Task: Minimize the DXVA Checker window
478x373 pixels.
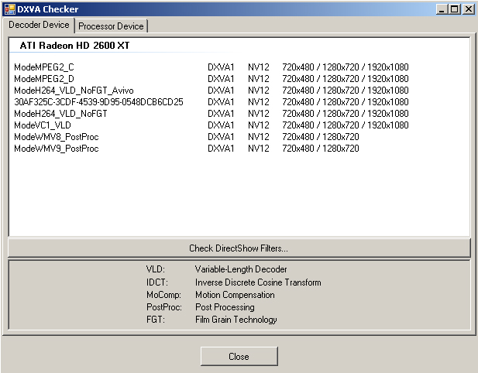Action: coord(442,9)
